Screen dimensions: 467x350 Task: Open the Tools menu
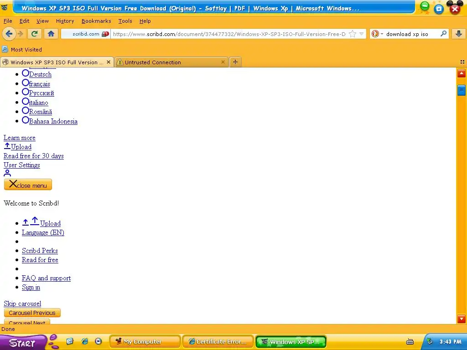click(125, 21)
